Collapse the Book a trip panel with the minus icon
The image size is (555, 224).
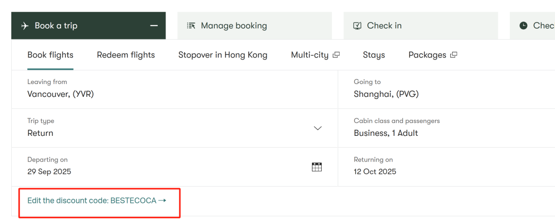154,26
